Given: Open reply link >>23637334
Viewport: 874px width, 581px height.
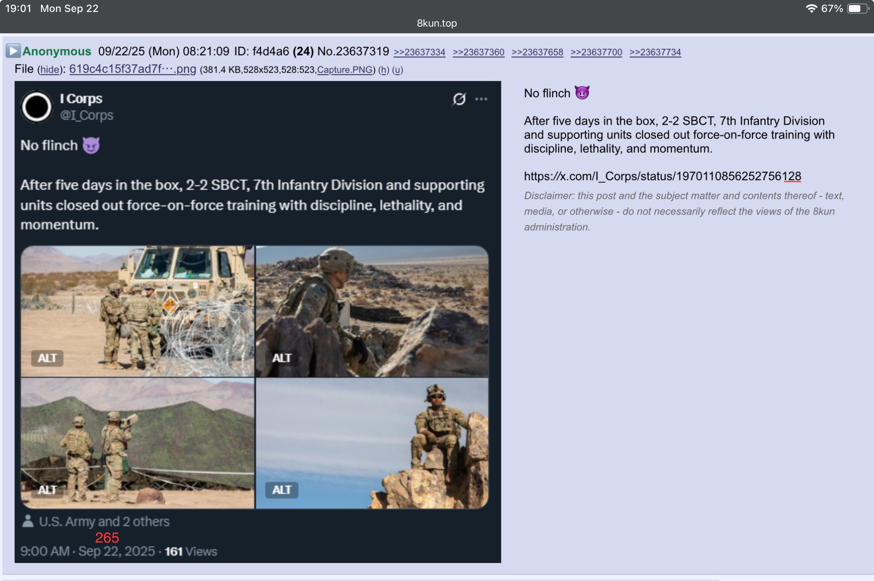Looking at the screenshot, I should [x=420, y=52].
